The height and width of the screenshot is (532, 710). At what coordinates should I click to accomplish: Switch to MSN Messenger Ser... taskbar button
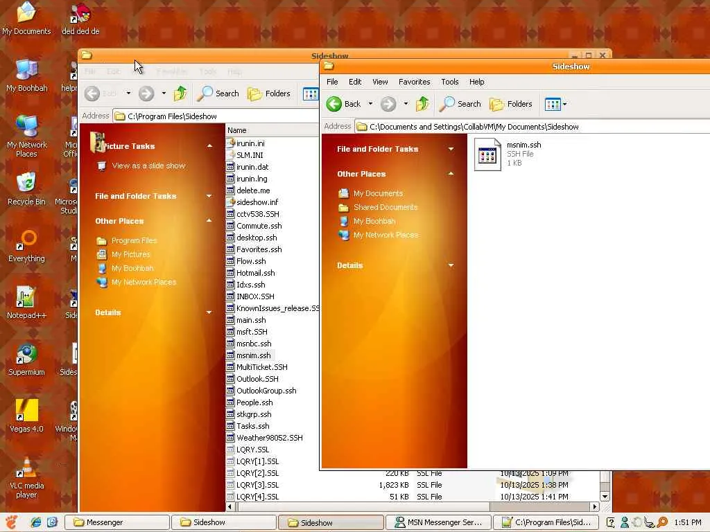438,522
